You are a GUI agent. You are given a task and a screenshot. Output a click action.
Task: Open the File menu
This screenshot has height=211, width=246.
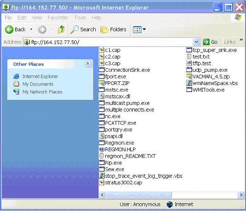(8, 17)
